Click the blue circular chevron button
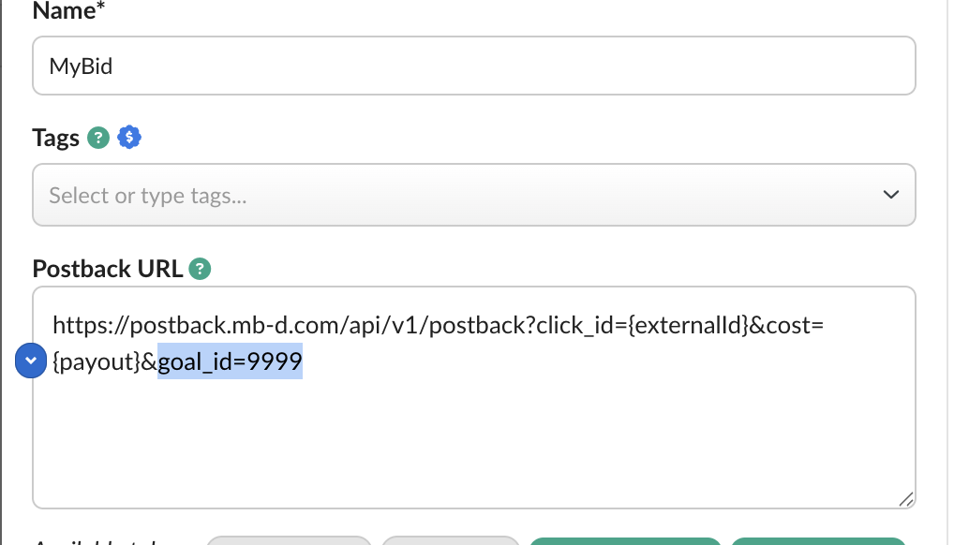Screen dimensions: 954x545 click(31, 361)
